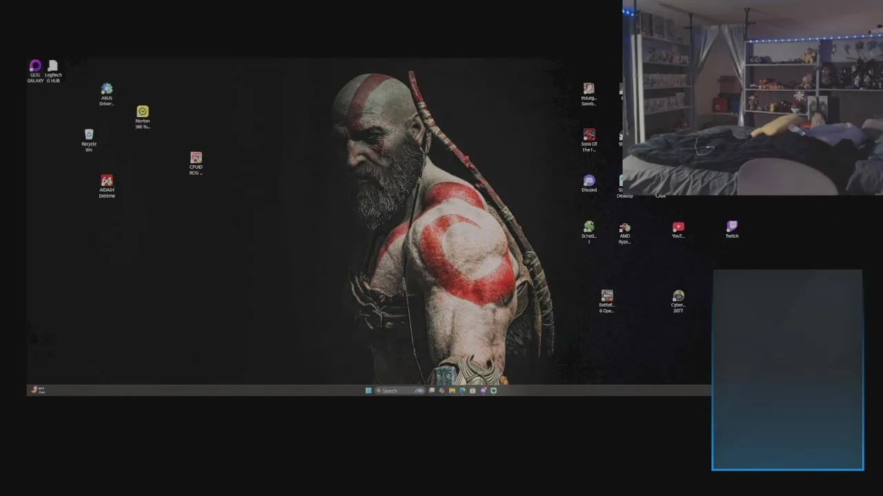Screen dimensions: 883x496
Task: Select the Norton 360 desktop icon
Action: coord(143,117)
